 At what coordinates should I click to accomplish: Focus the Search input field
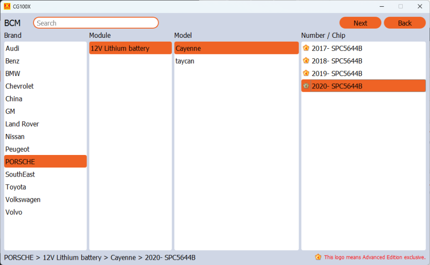[96, 23]
